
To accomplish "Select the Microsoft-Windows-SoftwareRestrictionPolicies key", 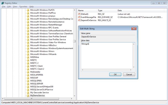I will 51,31.
